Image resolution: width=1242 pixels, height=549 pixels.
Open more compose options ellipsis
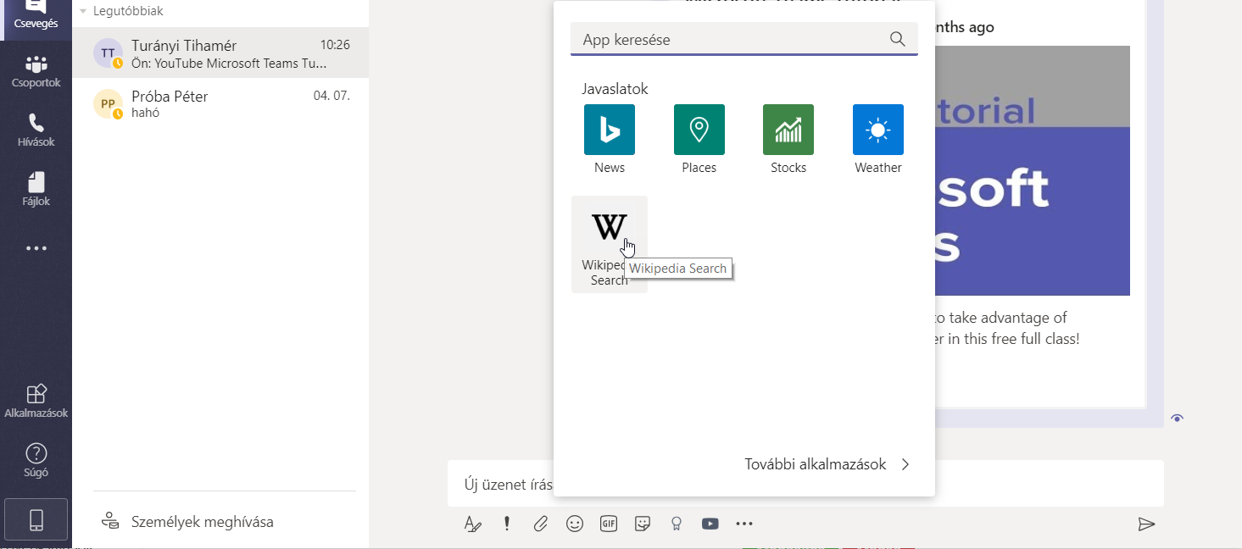[x=744, y=524]
